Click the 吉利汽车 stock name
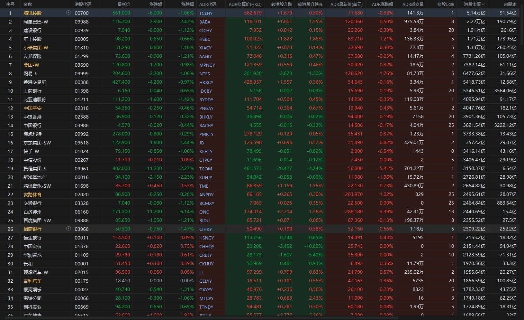524x320 pixels. click(32, 281)
